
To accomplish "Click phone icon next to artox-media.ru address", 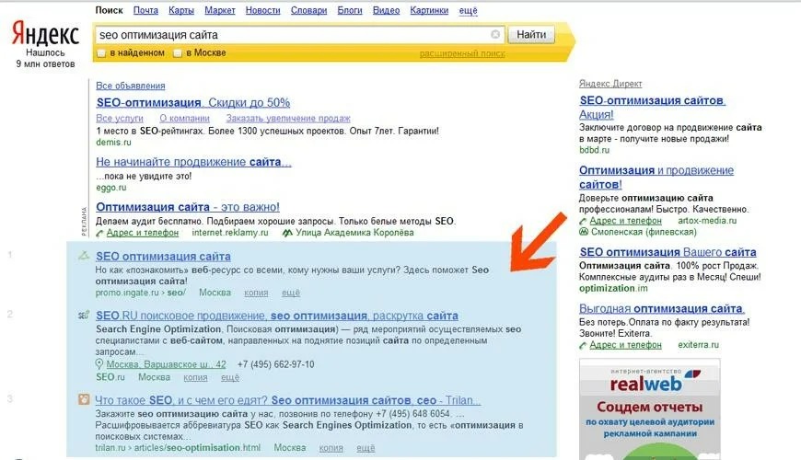I will pos(583,221).
